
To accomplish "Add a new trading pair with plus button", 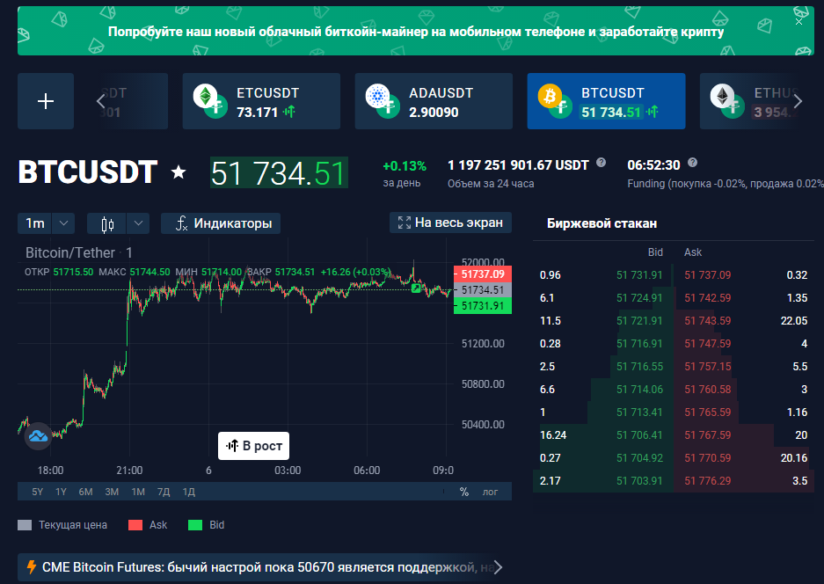I will pos(46,101).
